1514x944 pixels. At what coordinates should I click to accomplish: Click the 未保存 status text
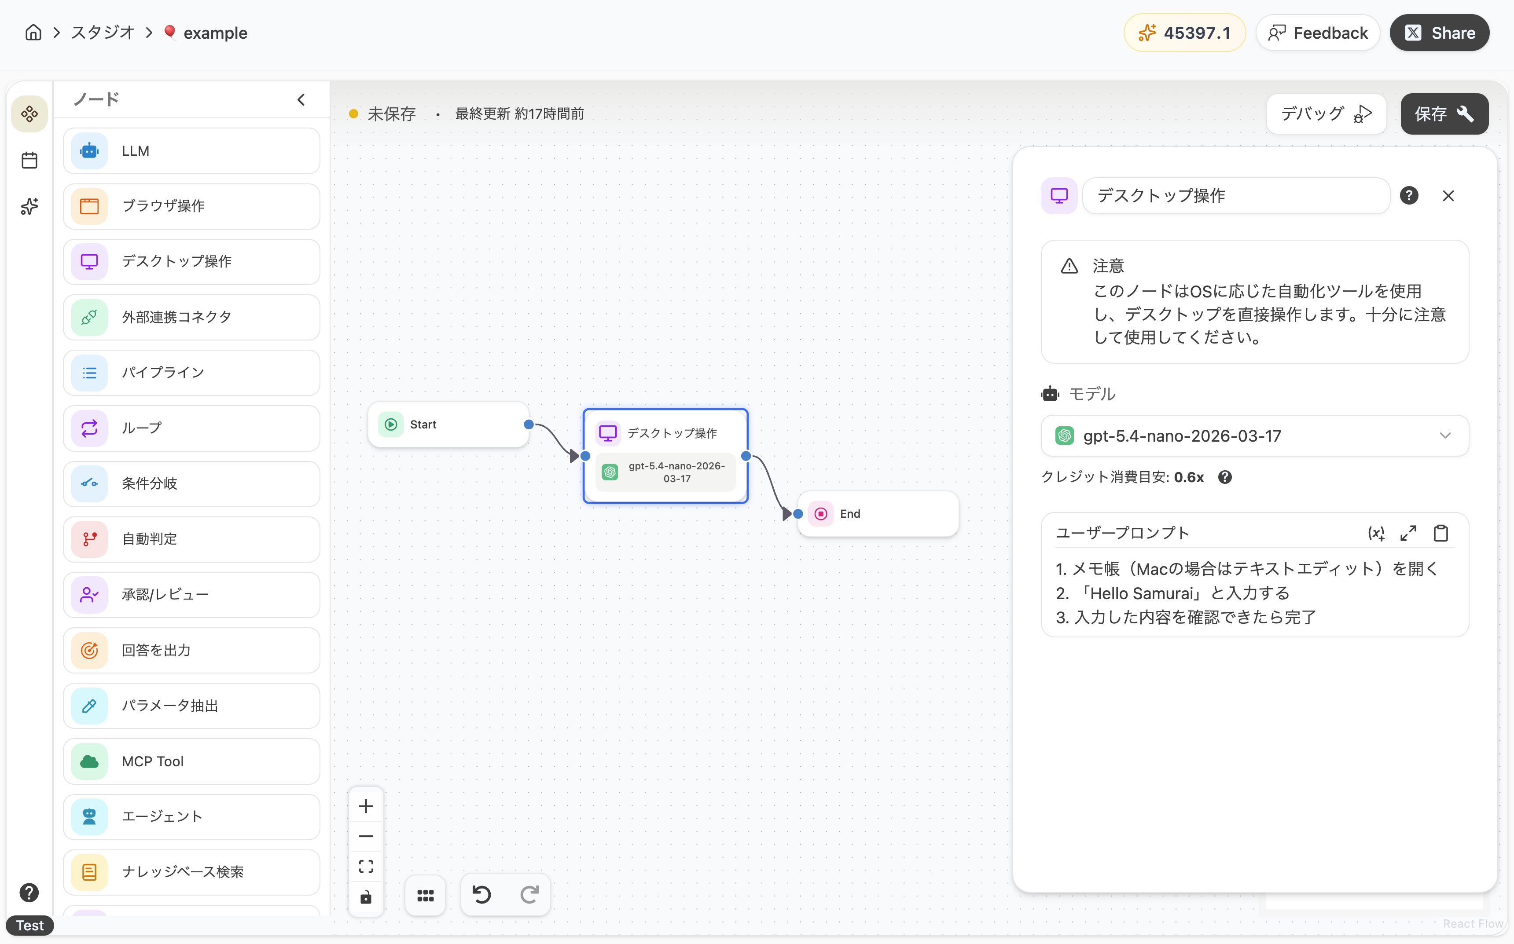pos(392,113)
